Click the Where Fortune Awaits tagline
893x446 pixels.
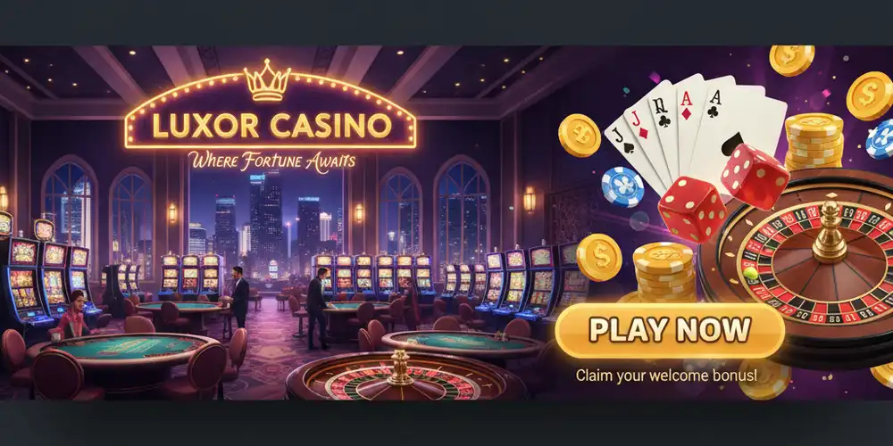(273, 160)
